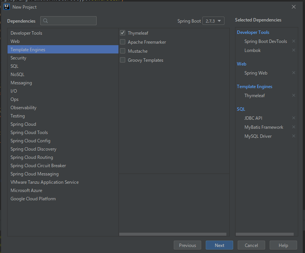
Task: Remove Lombok from selected dependencies
Action: 294,50
